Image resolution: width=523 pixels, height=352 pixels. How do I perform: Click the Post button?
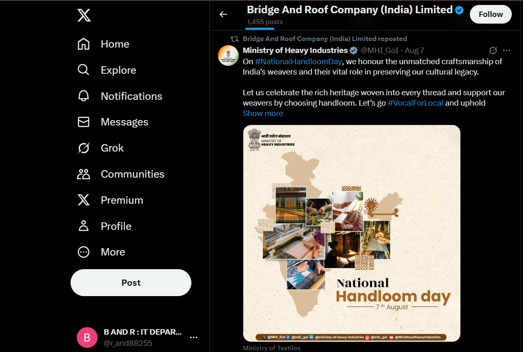131,283
